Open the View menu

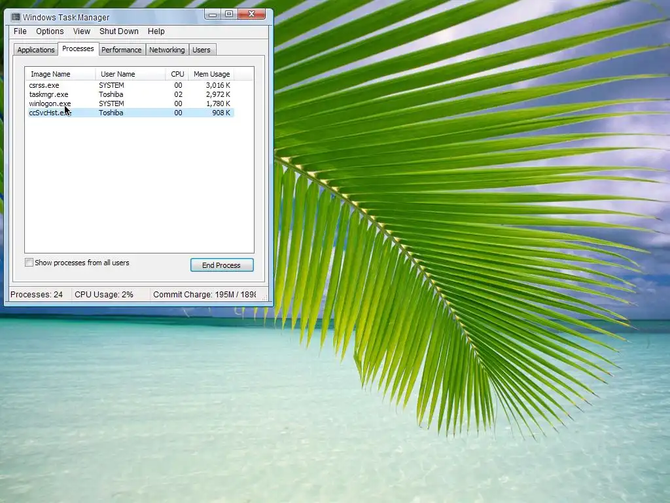82,31
